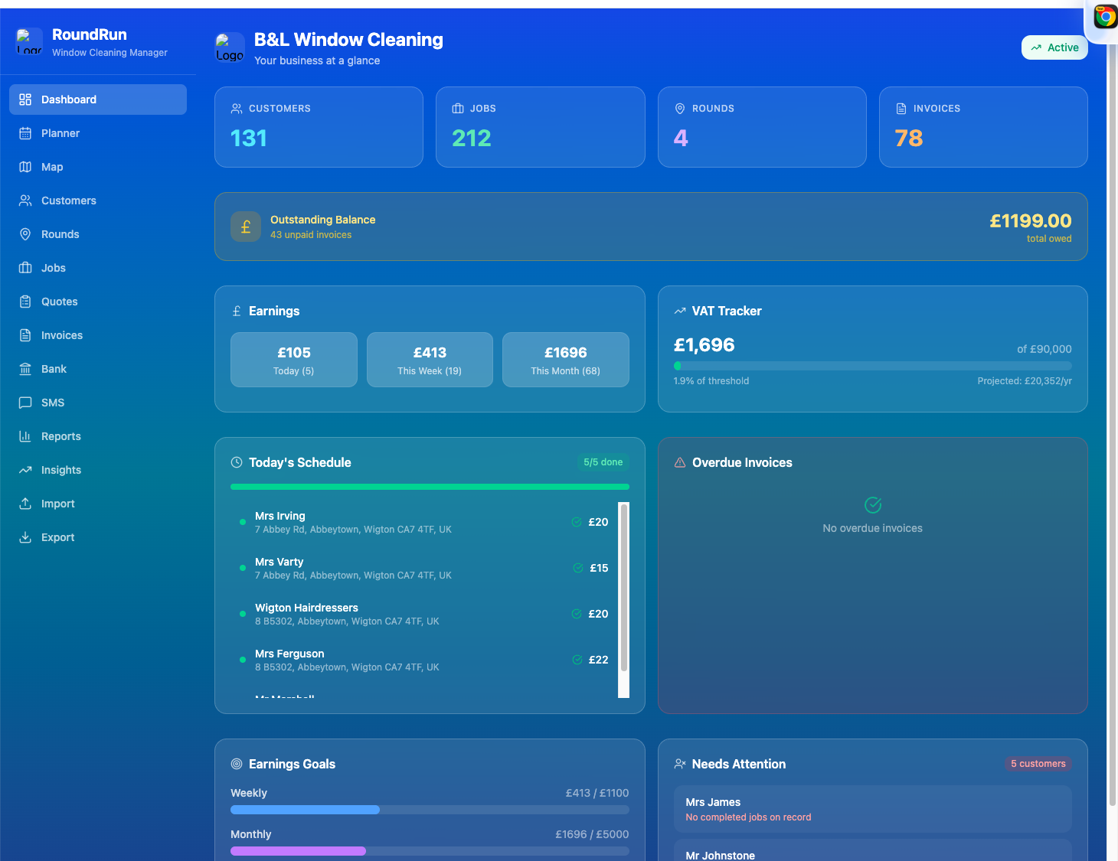Image resolution: width=1118 pixels, height=861 pixels.
Task: Click the Today's Schedule list scrollbar
Action: click(x=624, y=588)
